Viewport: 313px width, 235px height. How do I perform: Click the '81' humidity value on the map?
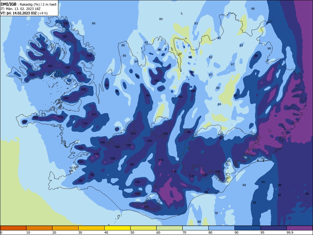click(x=219, y=38)
